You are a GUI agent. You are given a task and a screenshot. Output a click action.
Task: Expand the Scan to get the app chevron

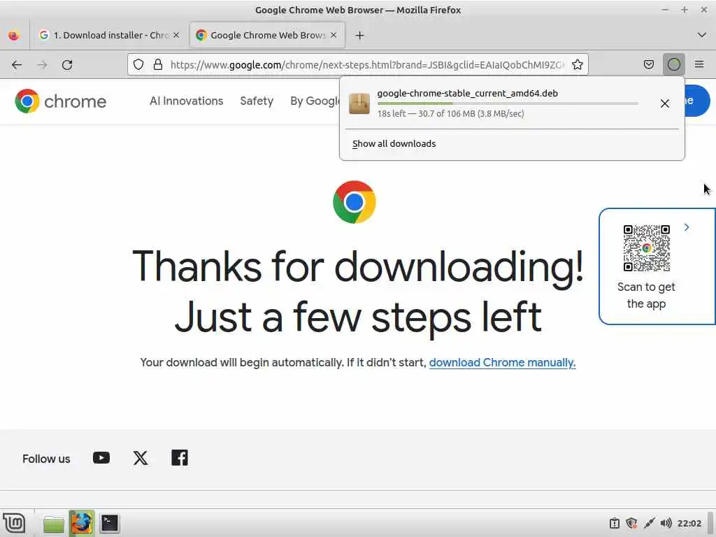coord(687,227)
